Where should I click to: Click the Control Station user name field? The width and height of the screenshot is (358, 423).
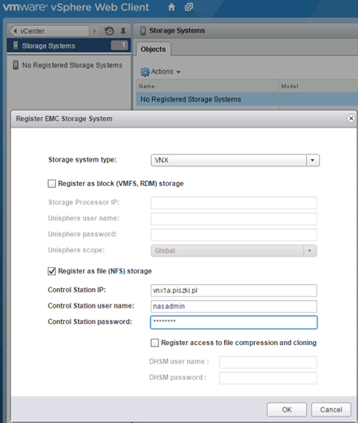[x=234, y=306]
